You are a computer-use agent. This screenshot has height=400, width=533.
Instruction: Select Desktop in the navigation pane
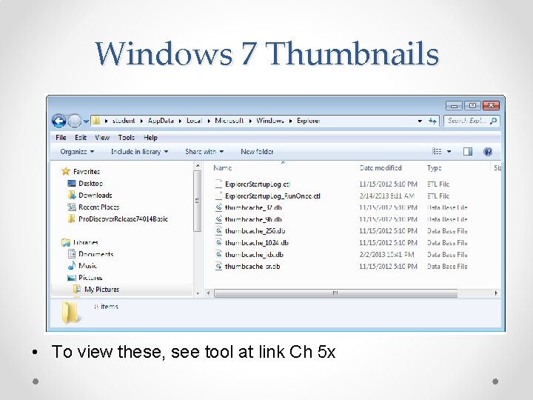90,184
